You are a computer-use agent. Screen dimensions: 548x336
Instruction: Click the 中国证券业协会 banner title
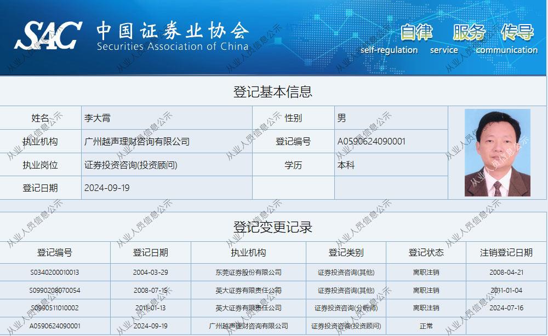[x=173, y=30]
